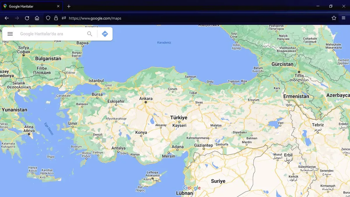350x197 pixels.
Task: Click in the 'Google Haritalar'da ara' search box
Action: [x=50, y=34]
